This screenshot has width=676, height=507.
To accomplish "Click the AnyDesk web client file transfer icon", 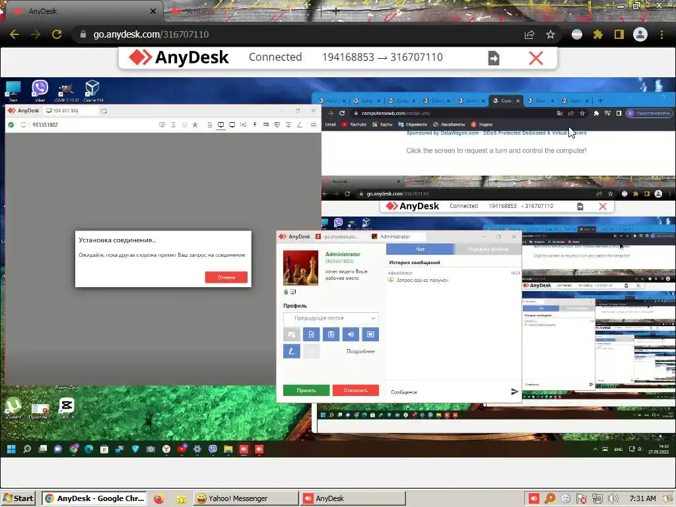I will (x=494, y=58).
